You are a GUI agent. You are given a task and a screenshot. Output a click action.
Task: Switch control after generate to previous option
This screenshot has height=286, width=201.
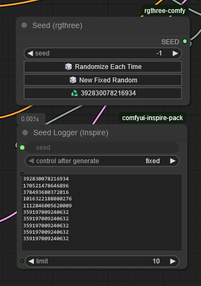tap(31, 161)
